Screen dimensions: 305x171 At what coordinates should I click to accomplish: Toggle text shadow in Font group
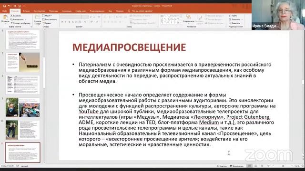(x=73, y=22)
